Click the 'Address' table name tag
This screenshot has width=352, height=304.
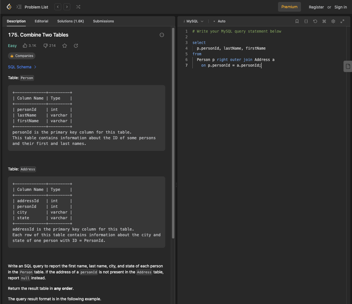point(28,169)
